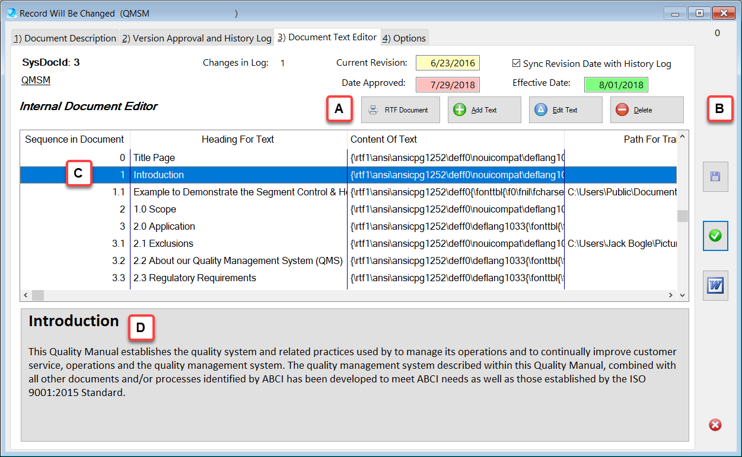This screenshot has width=742, height=457.
Task: Click the green checkmark confirm icon
Action: coord(715,236)
